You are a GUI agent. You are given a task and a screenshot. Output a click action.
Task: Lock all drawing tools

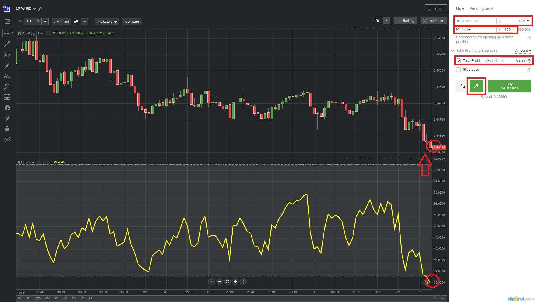[7, 128]
